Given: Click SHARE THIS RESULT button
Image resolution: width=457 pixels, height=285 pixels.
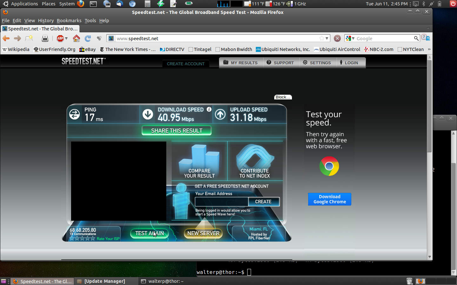Looking at the screenshot, I should click(176, 131).
